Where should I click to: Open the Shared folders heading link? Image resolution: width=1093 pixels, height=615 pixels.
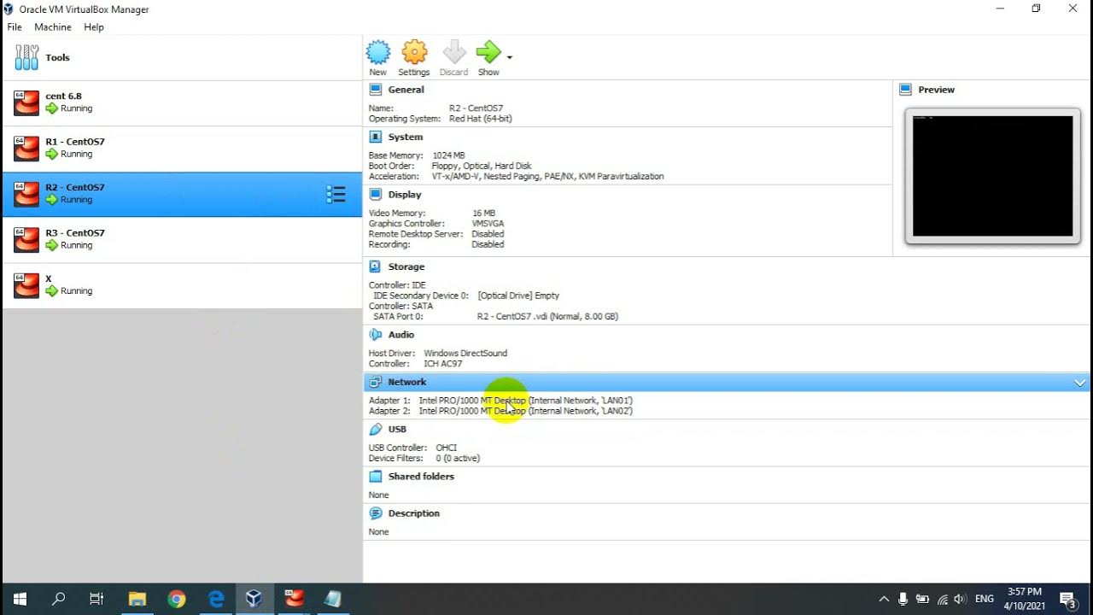tap(421, 477)
